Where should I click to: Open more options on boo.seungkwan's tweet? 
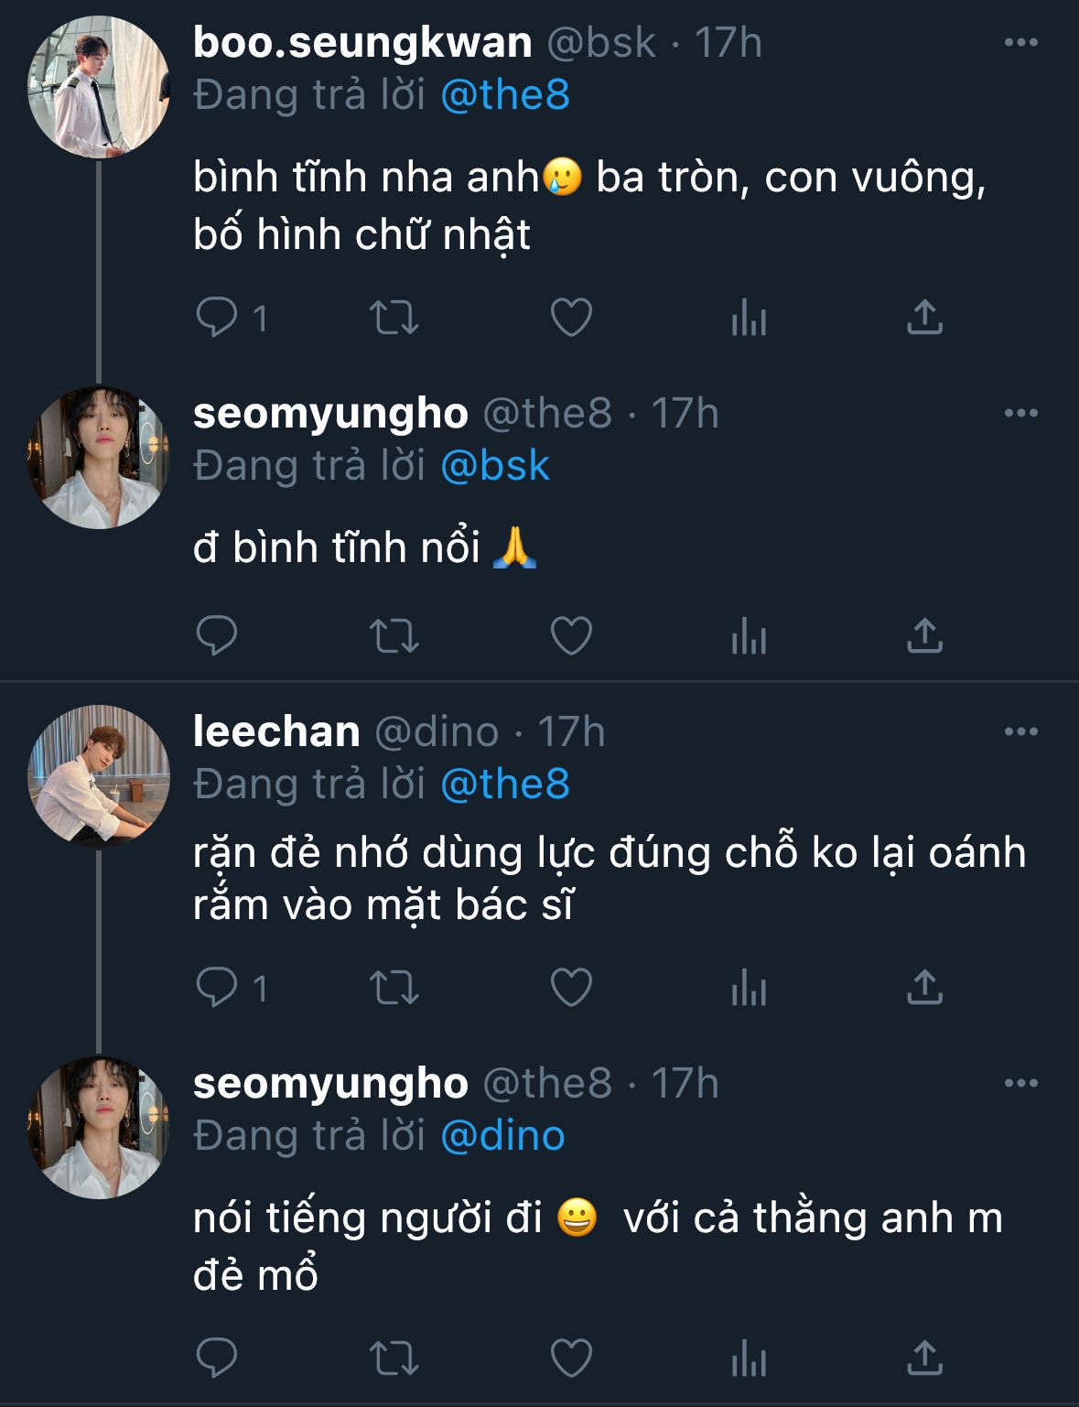click(x=1020, y=43)
